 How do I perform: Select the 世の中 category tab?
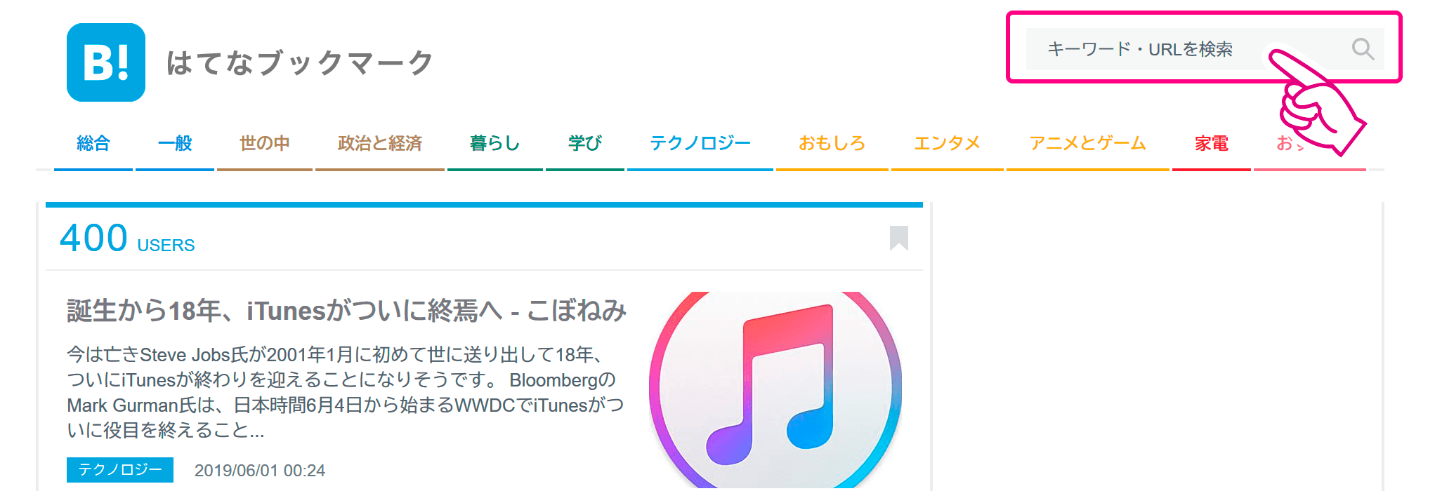coord(265,144)
